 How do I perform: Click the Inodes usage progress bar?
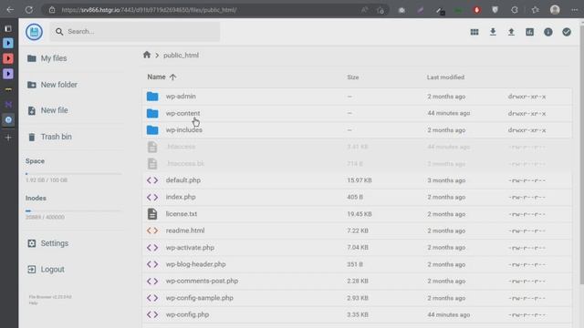pyautogui.click(x=73, y=210)
